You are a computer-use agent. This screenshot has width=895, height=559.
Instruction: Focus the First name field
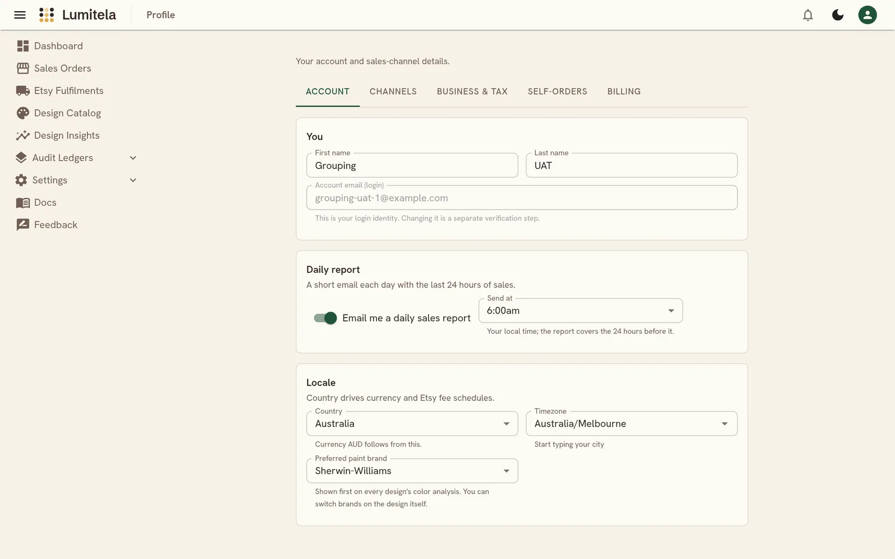click(412, 165)
